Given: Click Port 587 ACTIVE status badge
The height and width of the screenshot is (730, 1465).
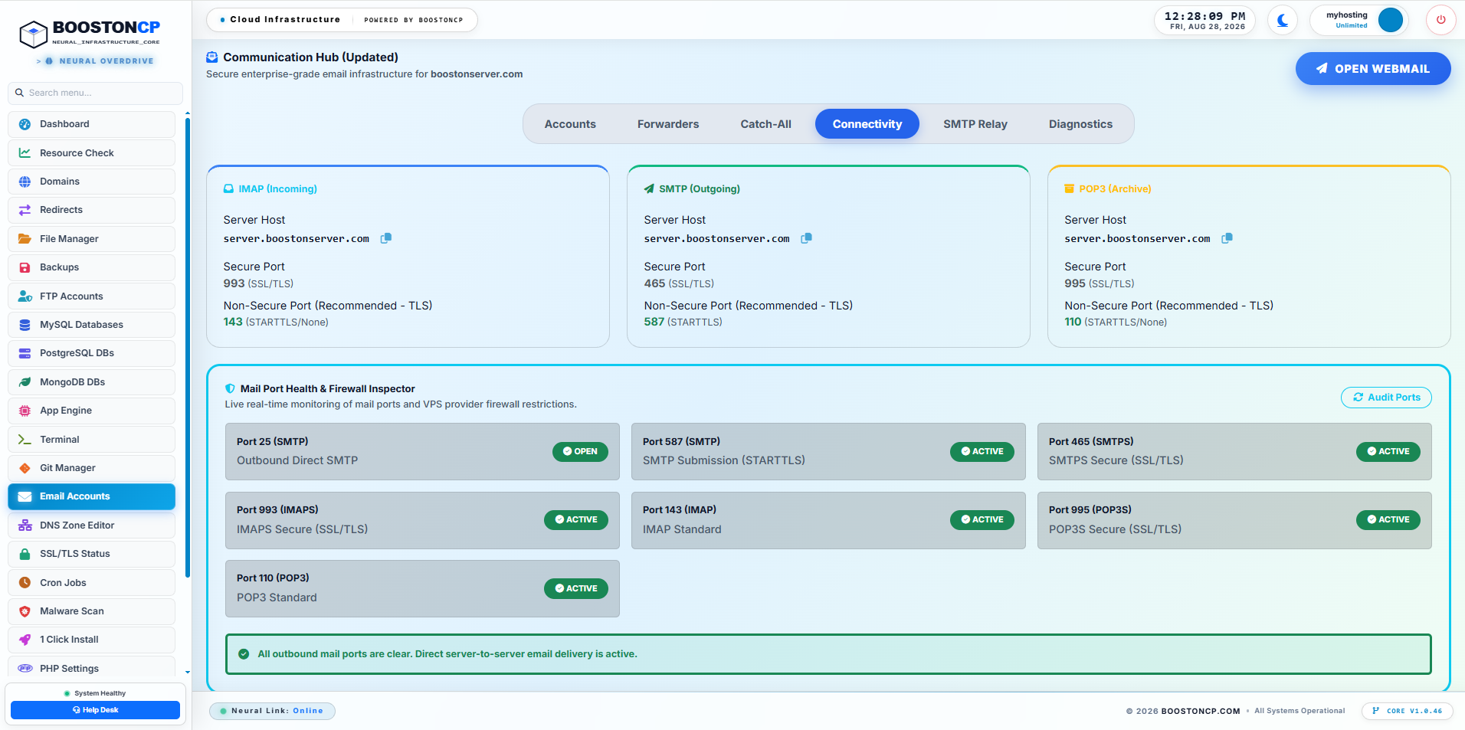Looking at the screenshot, I should pyautogui.click(x=982, y=452).
